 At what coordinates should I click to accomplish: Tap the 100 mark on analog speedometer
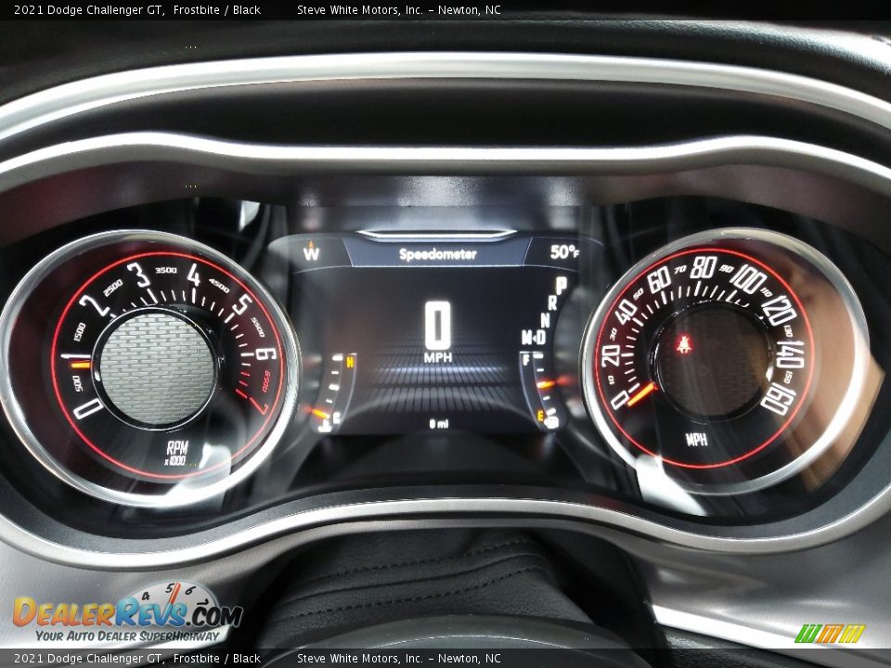[749, 279]
